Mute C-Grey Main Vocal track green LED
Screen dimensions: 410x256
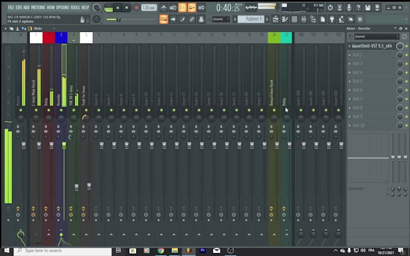click(36, 110)
